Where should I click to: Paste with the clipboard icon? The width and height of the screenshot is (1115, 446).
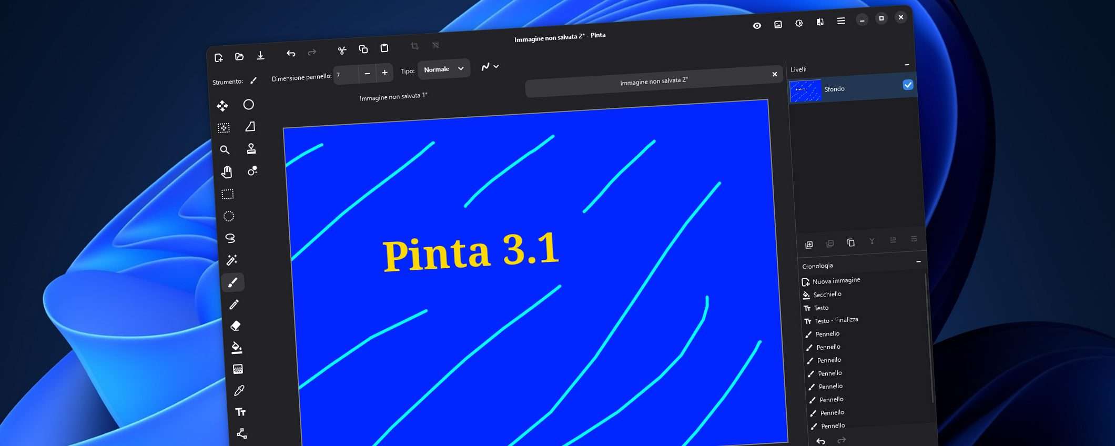point(384,48)
